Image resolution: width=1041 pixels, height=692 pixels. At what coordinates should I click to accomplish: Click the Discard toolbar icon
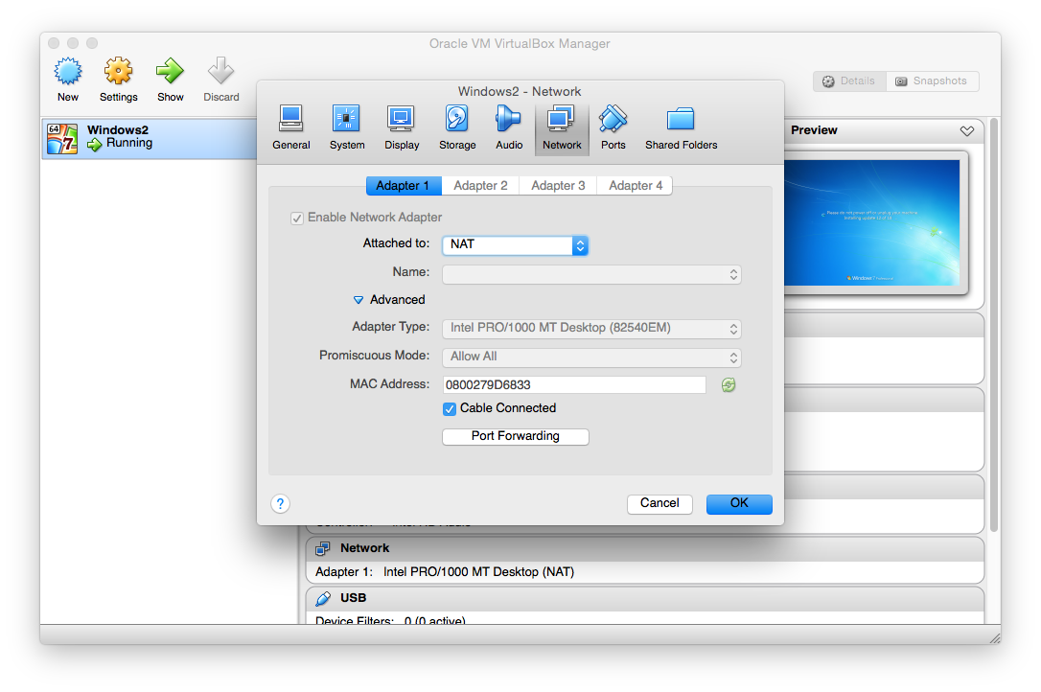tap(221, 71)
